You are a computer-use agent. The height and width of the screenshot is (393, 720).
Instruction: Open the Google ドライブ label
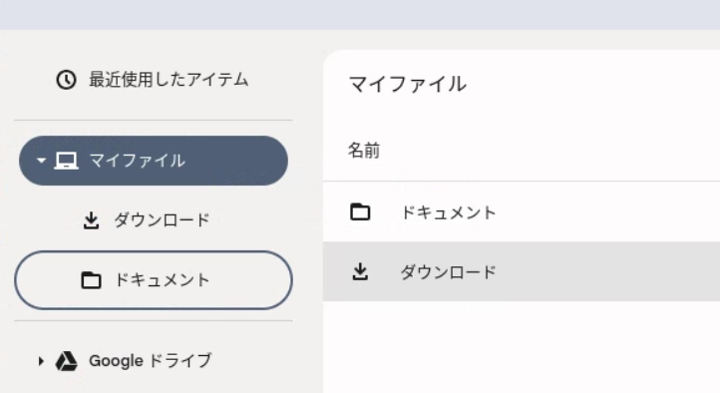pyautogui.click(x=151, y=361)
